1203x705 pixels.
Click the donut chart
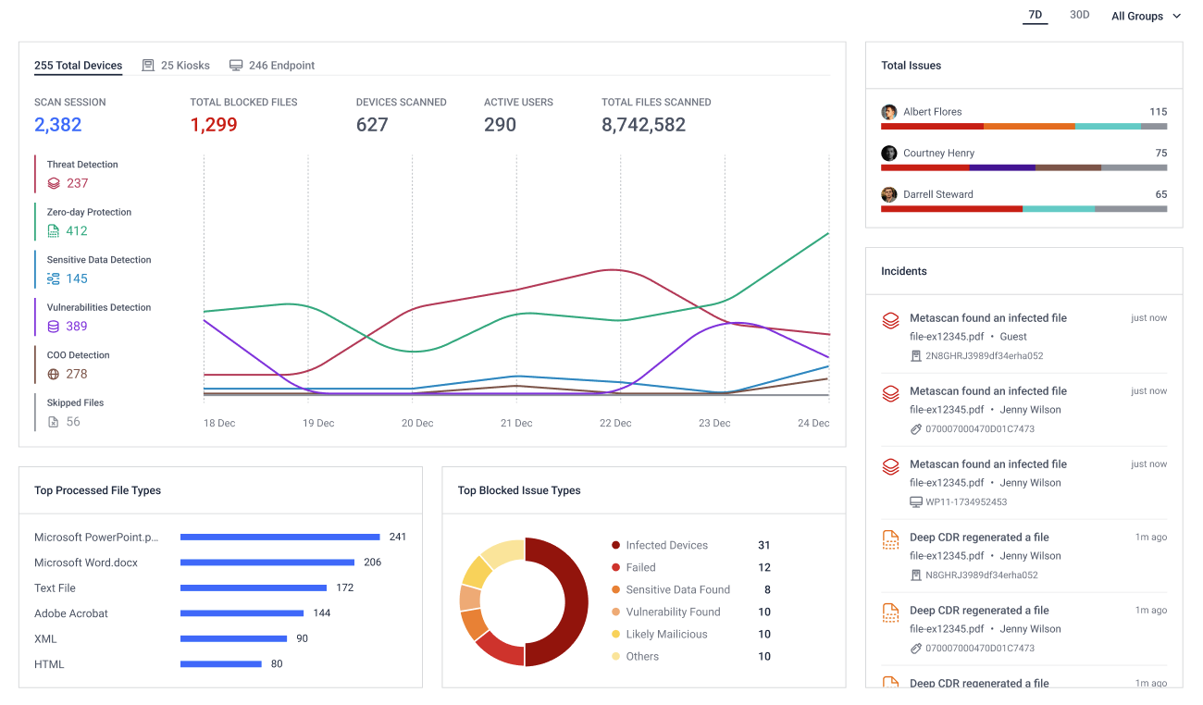click(524, 602)
